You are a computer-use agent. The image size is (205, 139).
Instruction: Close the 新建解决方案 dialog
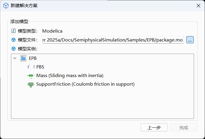[x=198, y=6]
